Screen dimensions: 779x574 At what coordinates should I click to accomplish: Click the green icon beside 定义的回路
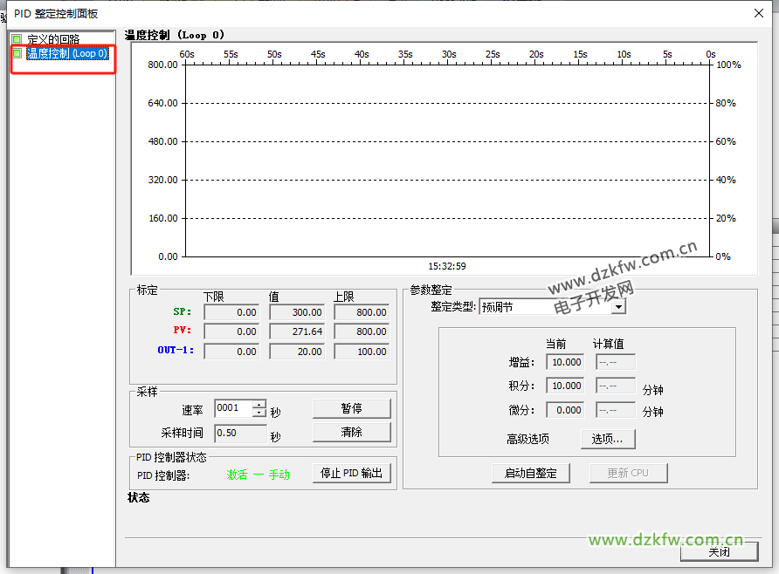pos(17,39)
